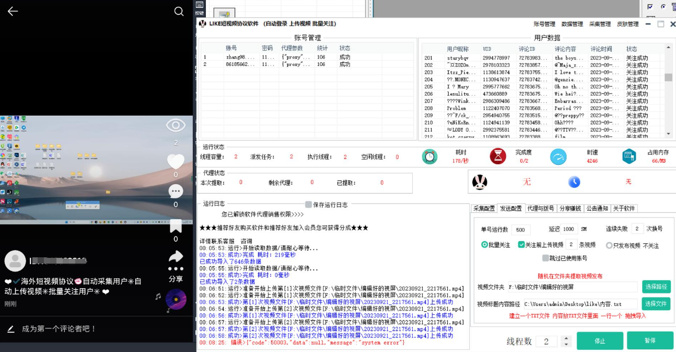Click the 视频标题内容路径 field
Screen dimensions: 676x352
coord(580,304)
